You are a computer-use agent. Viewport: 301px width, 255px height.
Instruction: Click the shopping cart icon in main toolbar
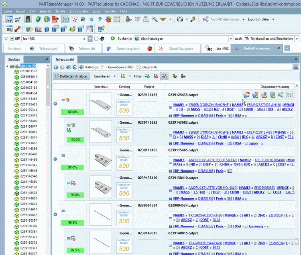pos(18,19)
